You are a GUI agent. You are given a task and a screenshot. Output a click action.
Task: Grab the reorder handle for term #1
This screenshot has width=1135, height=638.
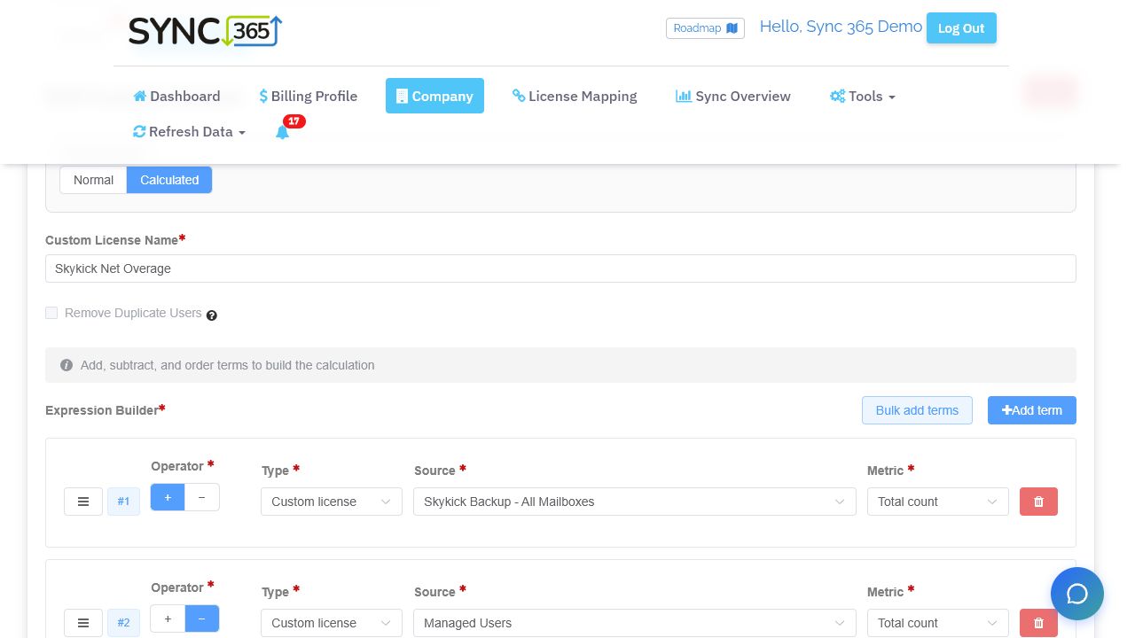pos(83,502)
